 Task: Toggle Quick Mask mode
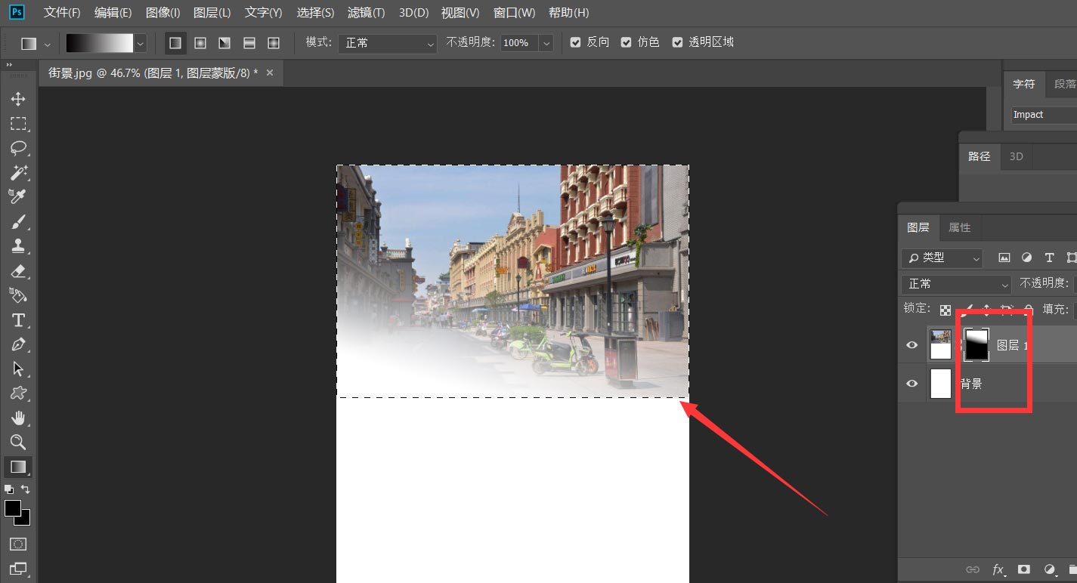point(18,544)
